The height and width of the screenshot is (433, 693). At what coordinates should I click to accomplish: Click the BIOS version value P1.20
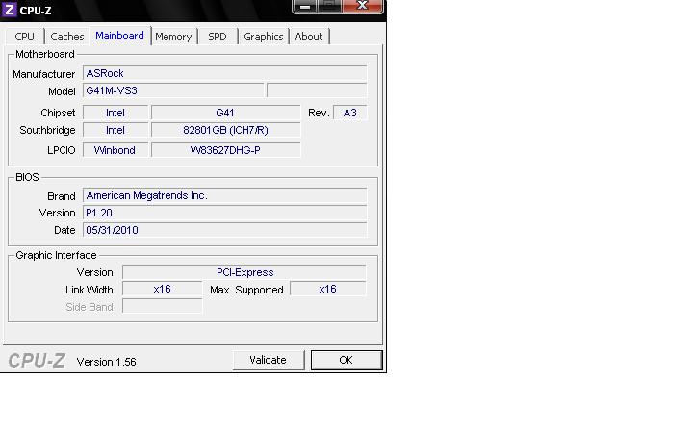click(224, 213)
